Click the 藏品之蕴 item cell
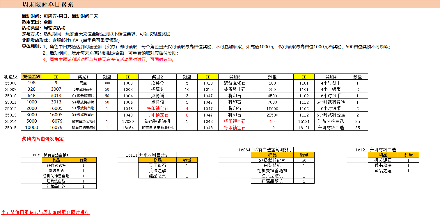The width and height of the screenshot is (440, 215). (x=383, y=171)
